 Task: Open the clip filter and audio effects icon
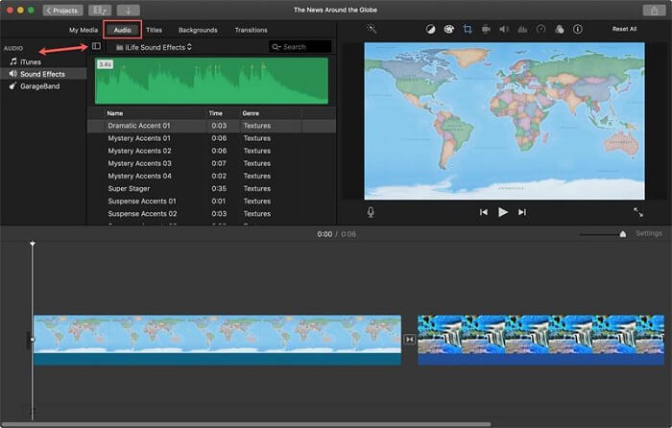pyautogui.click(x=560, y=29)
